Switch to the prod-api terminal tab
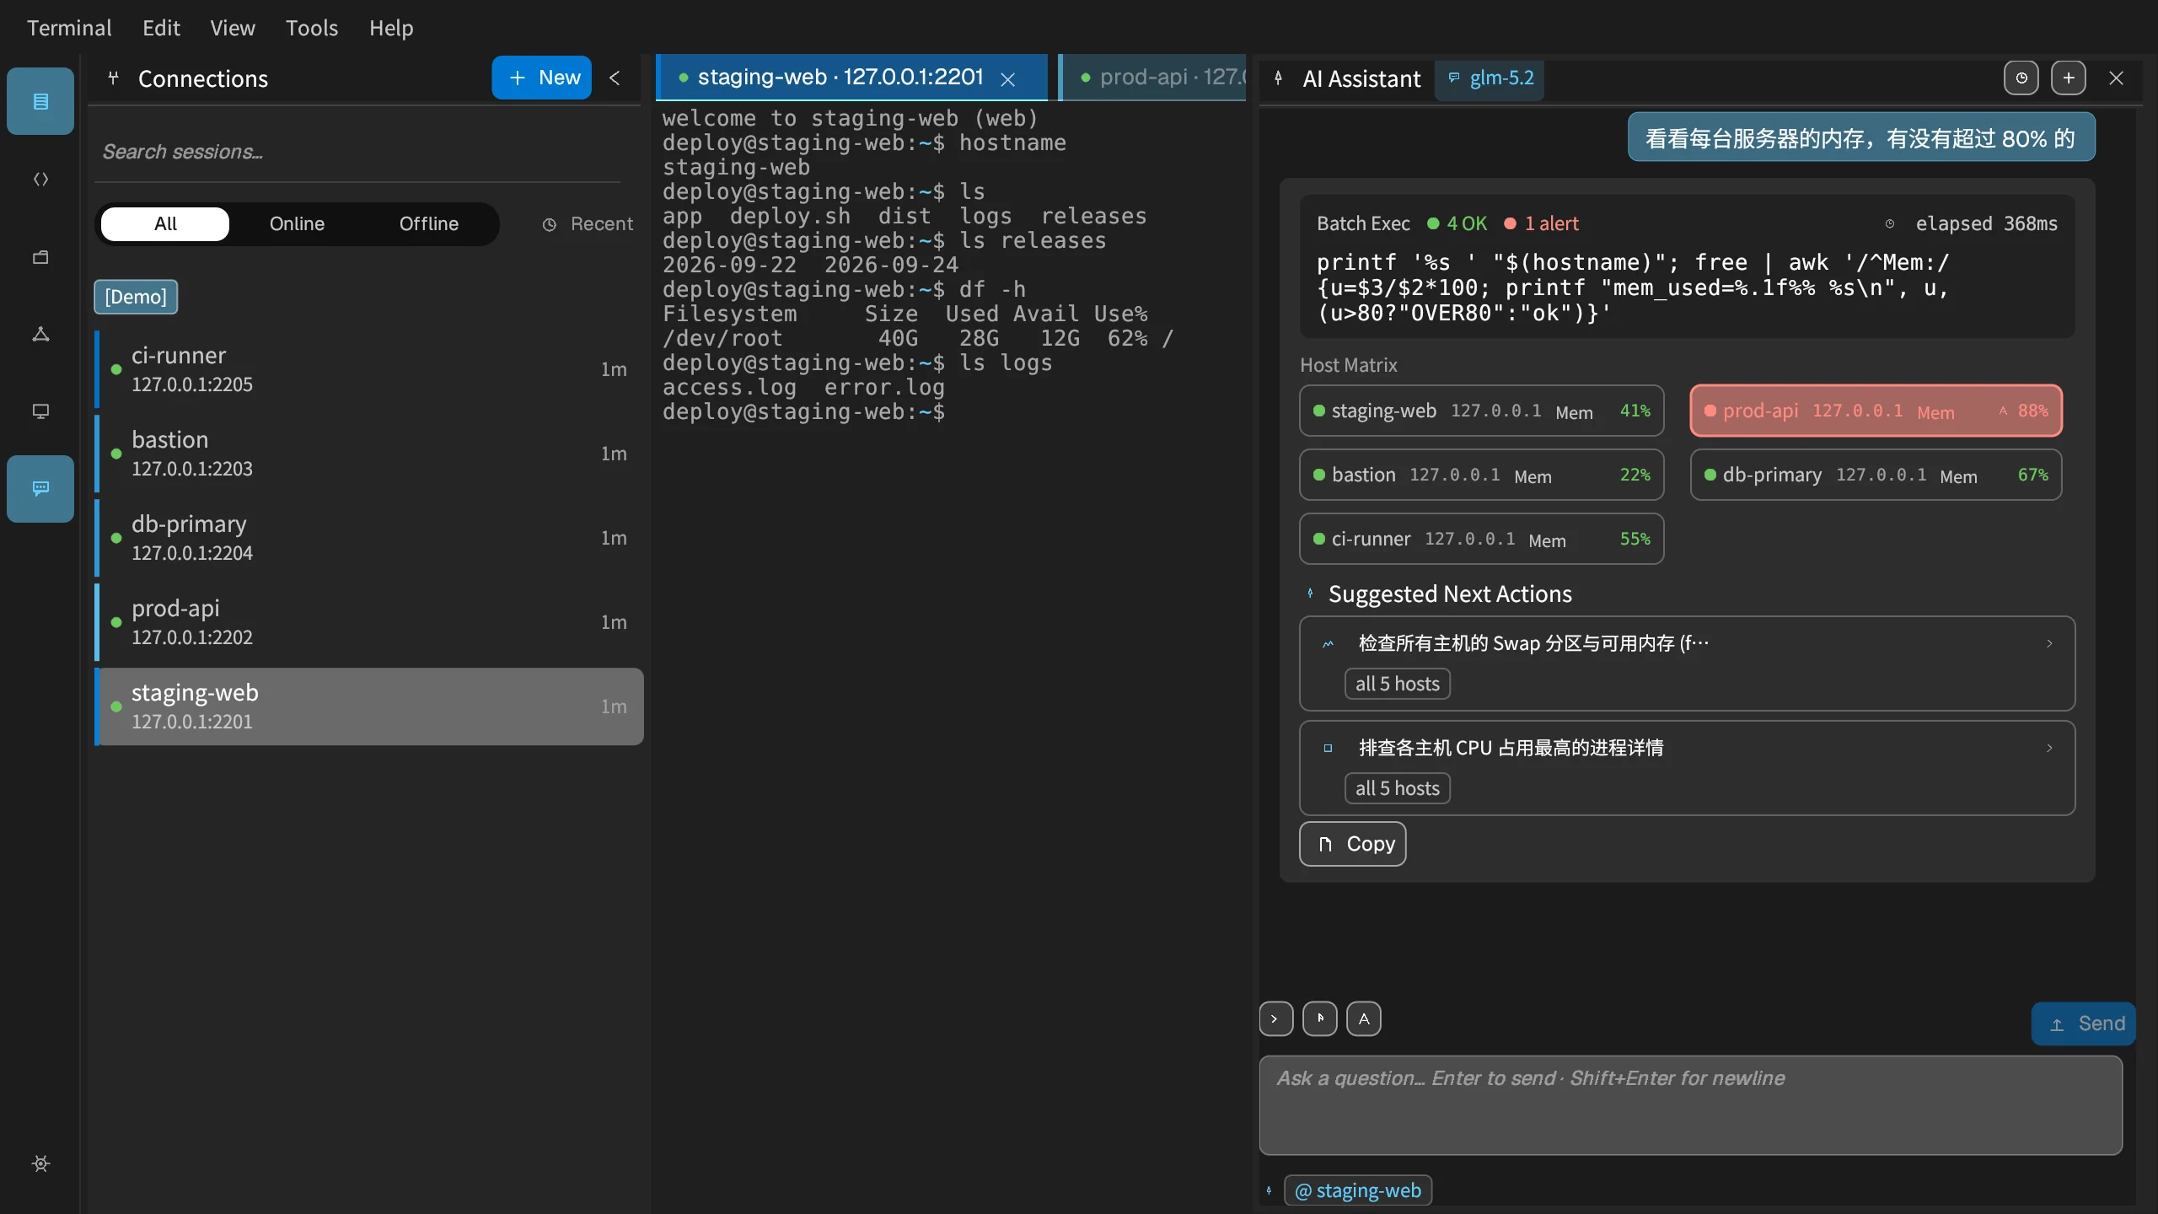The height and width of the screenshot is (1214, 2158). coord(1153,78)
